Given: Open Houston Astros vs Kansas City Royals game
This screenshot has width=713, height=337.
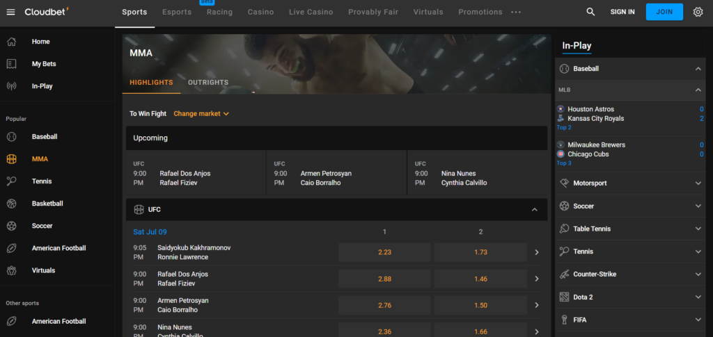Looking at the screenshot, I should (630, 117).
